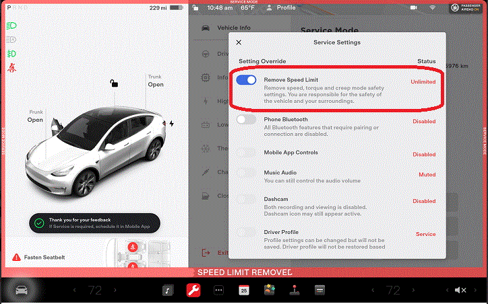This screenshot has height=304, width=488.
Task: Decrease the driver side temperature arrow
Action: click(73, 291)
